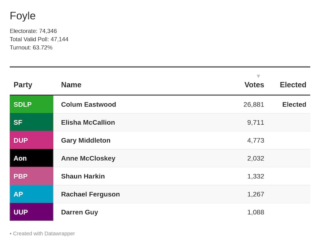This screenshot has width=320, height=246.
Task: Sort by the Party column header
Action: [x=23, y=85]
